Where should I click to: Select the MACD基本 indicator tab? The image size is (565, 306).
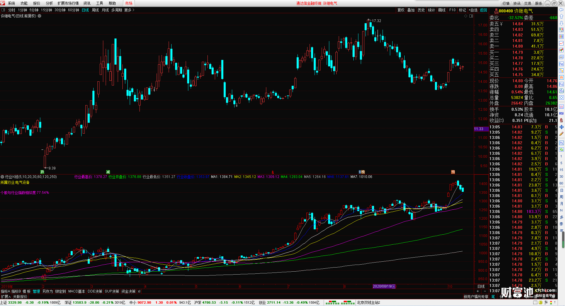[x=77, y=291]
